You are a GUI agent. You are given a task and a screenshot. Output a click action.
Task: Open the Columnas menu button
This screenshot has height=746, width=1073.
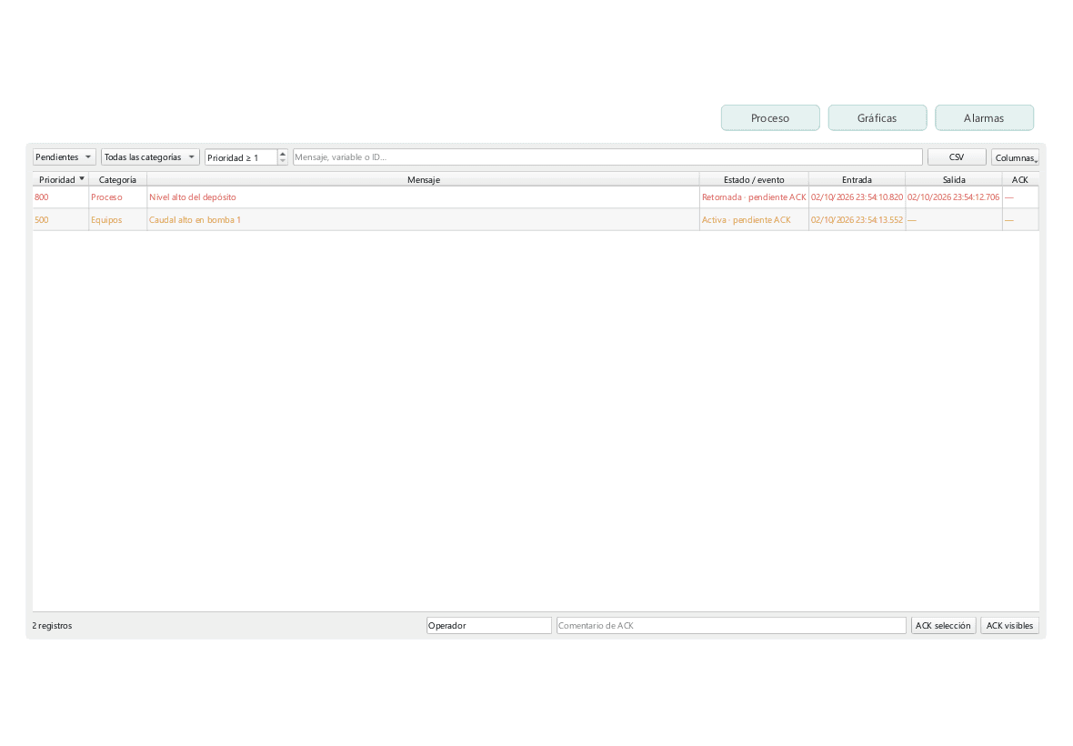tap(1015, 157)
